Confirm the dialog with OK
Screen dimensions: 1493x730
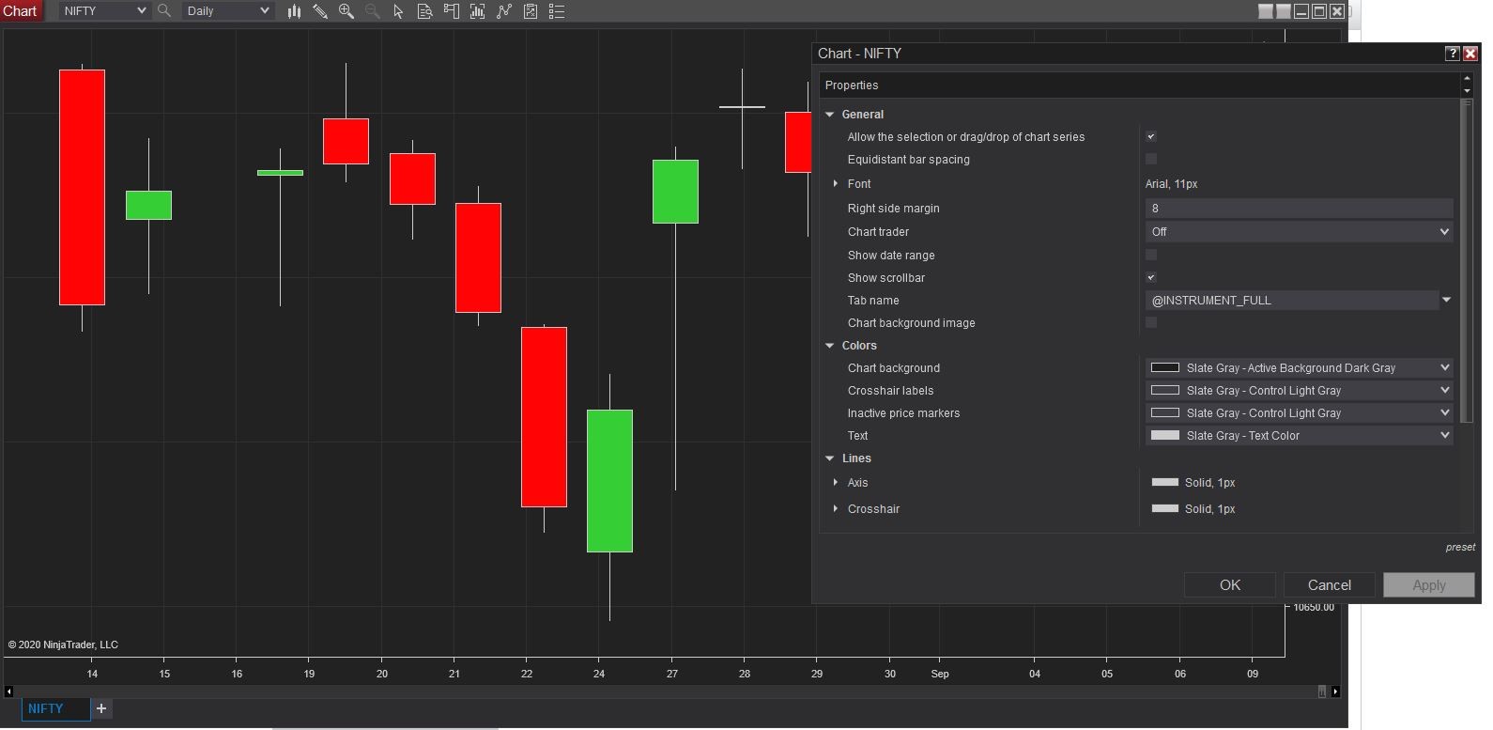tap(1230, 585)
